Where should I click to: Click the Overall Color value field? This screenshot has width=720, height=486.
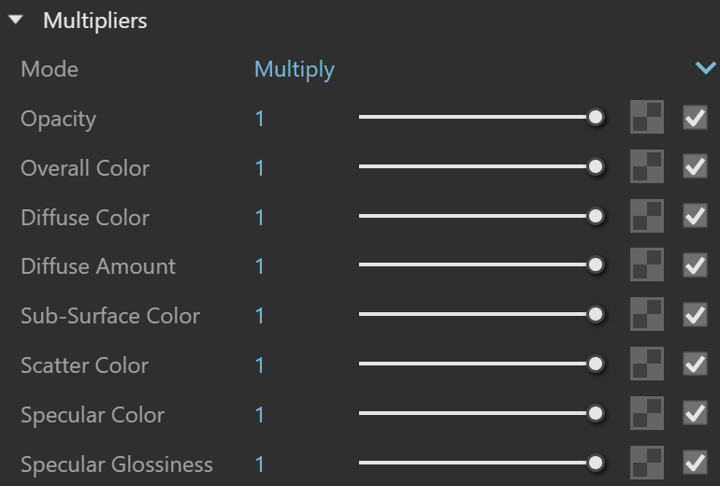click(260, 168)
